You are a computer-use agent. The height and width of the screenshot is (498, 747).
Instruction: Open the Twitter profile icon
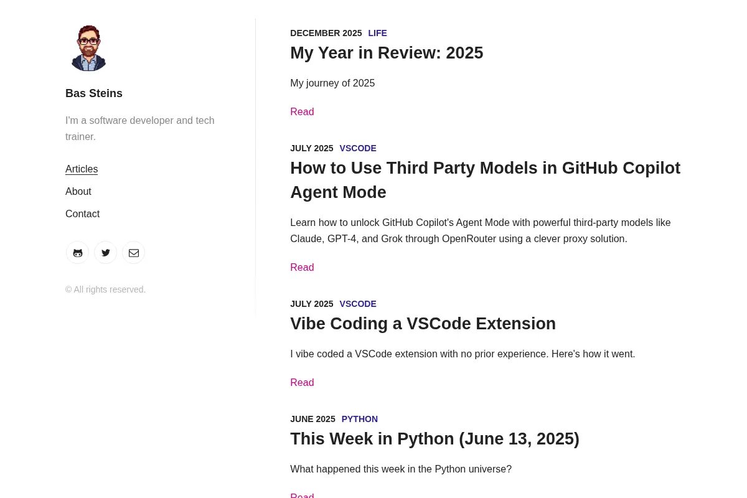[x=105, y=253]
